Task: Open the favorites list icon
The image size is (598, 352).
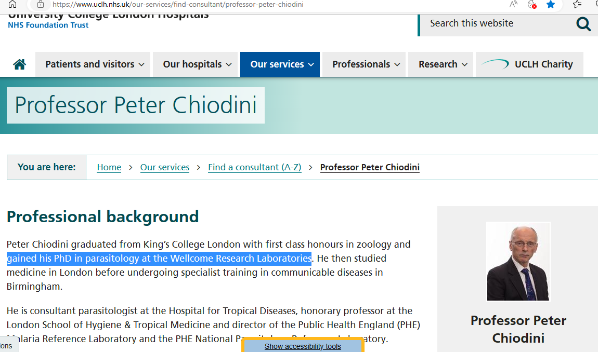Action: point(577,4)
